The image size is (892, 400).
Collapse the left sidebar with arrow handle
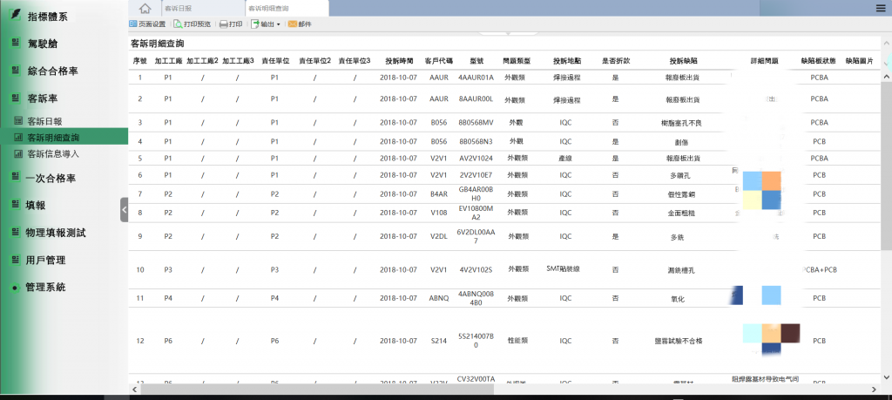pyautogui.click(x=124, y=210)
